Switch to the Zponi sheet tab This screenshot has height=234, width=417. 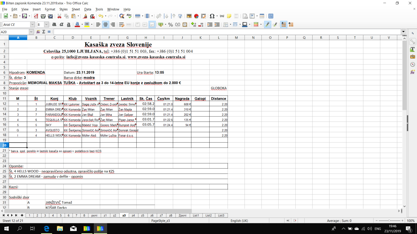(182, 215)
